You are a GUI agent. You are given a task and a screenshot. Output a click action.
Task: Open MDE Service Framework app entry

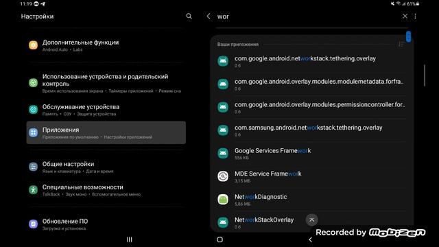(x=311, y=176)
